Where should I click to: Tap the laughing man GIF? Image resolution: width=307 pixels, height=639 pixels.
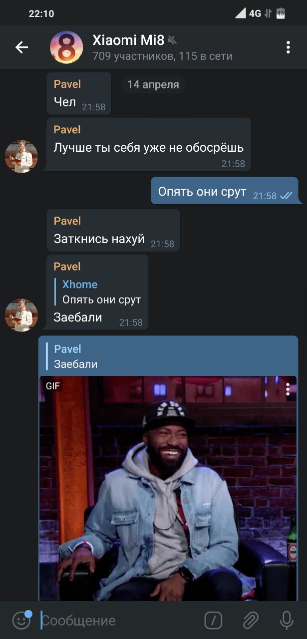pos(168,488)
